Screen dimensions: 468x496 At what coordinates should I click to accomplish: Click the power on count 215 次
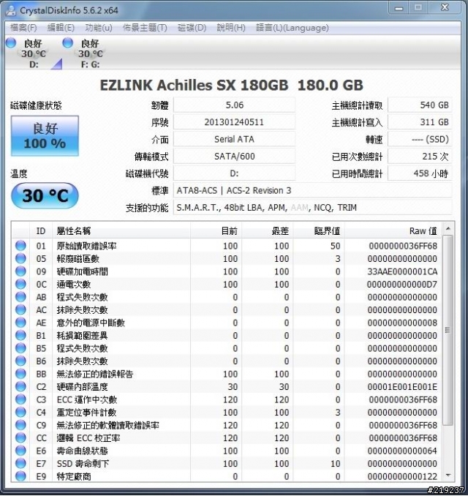click(x=420, y=157)
